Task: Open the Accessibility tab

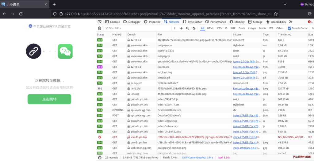Action: click(x=276, y=22)
